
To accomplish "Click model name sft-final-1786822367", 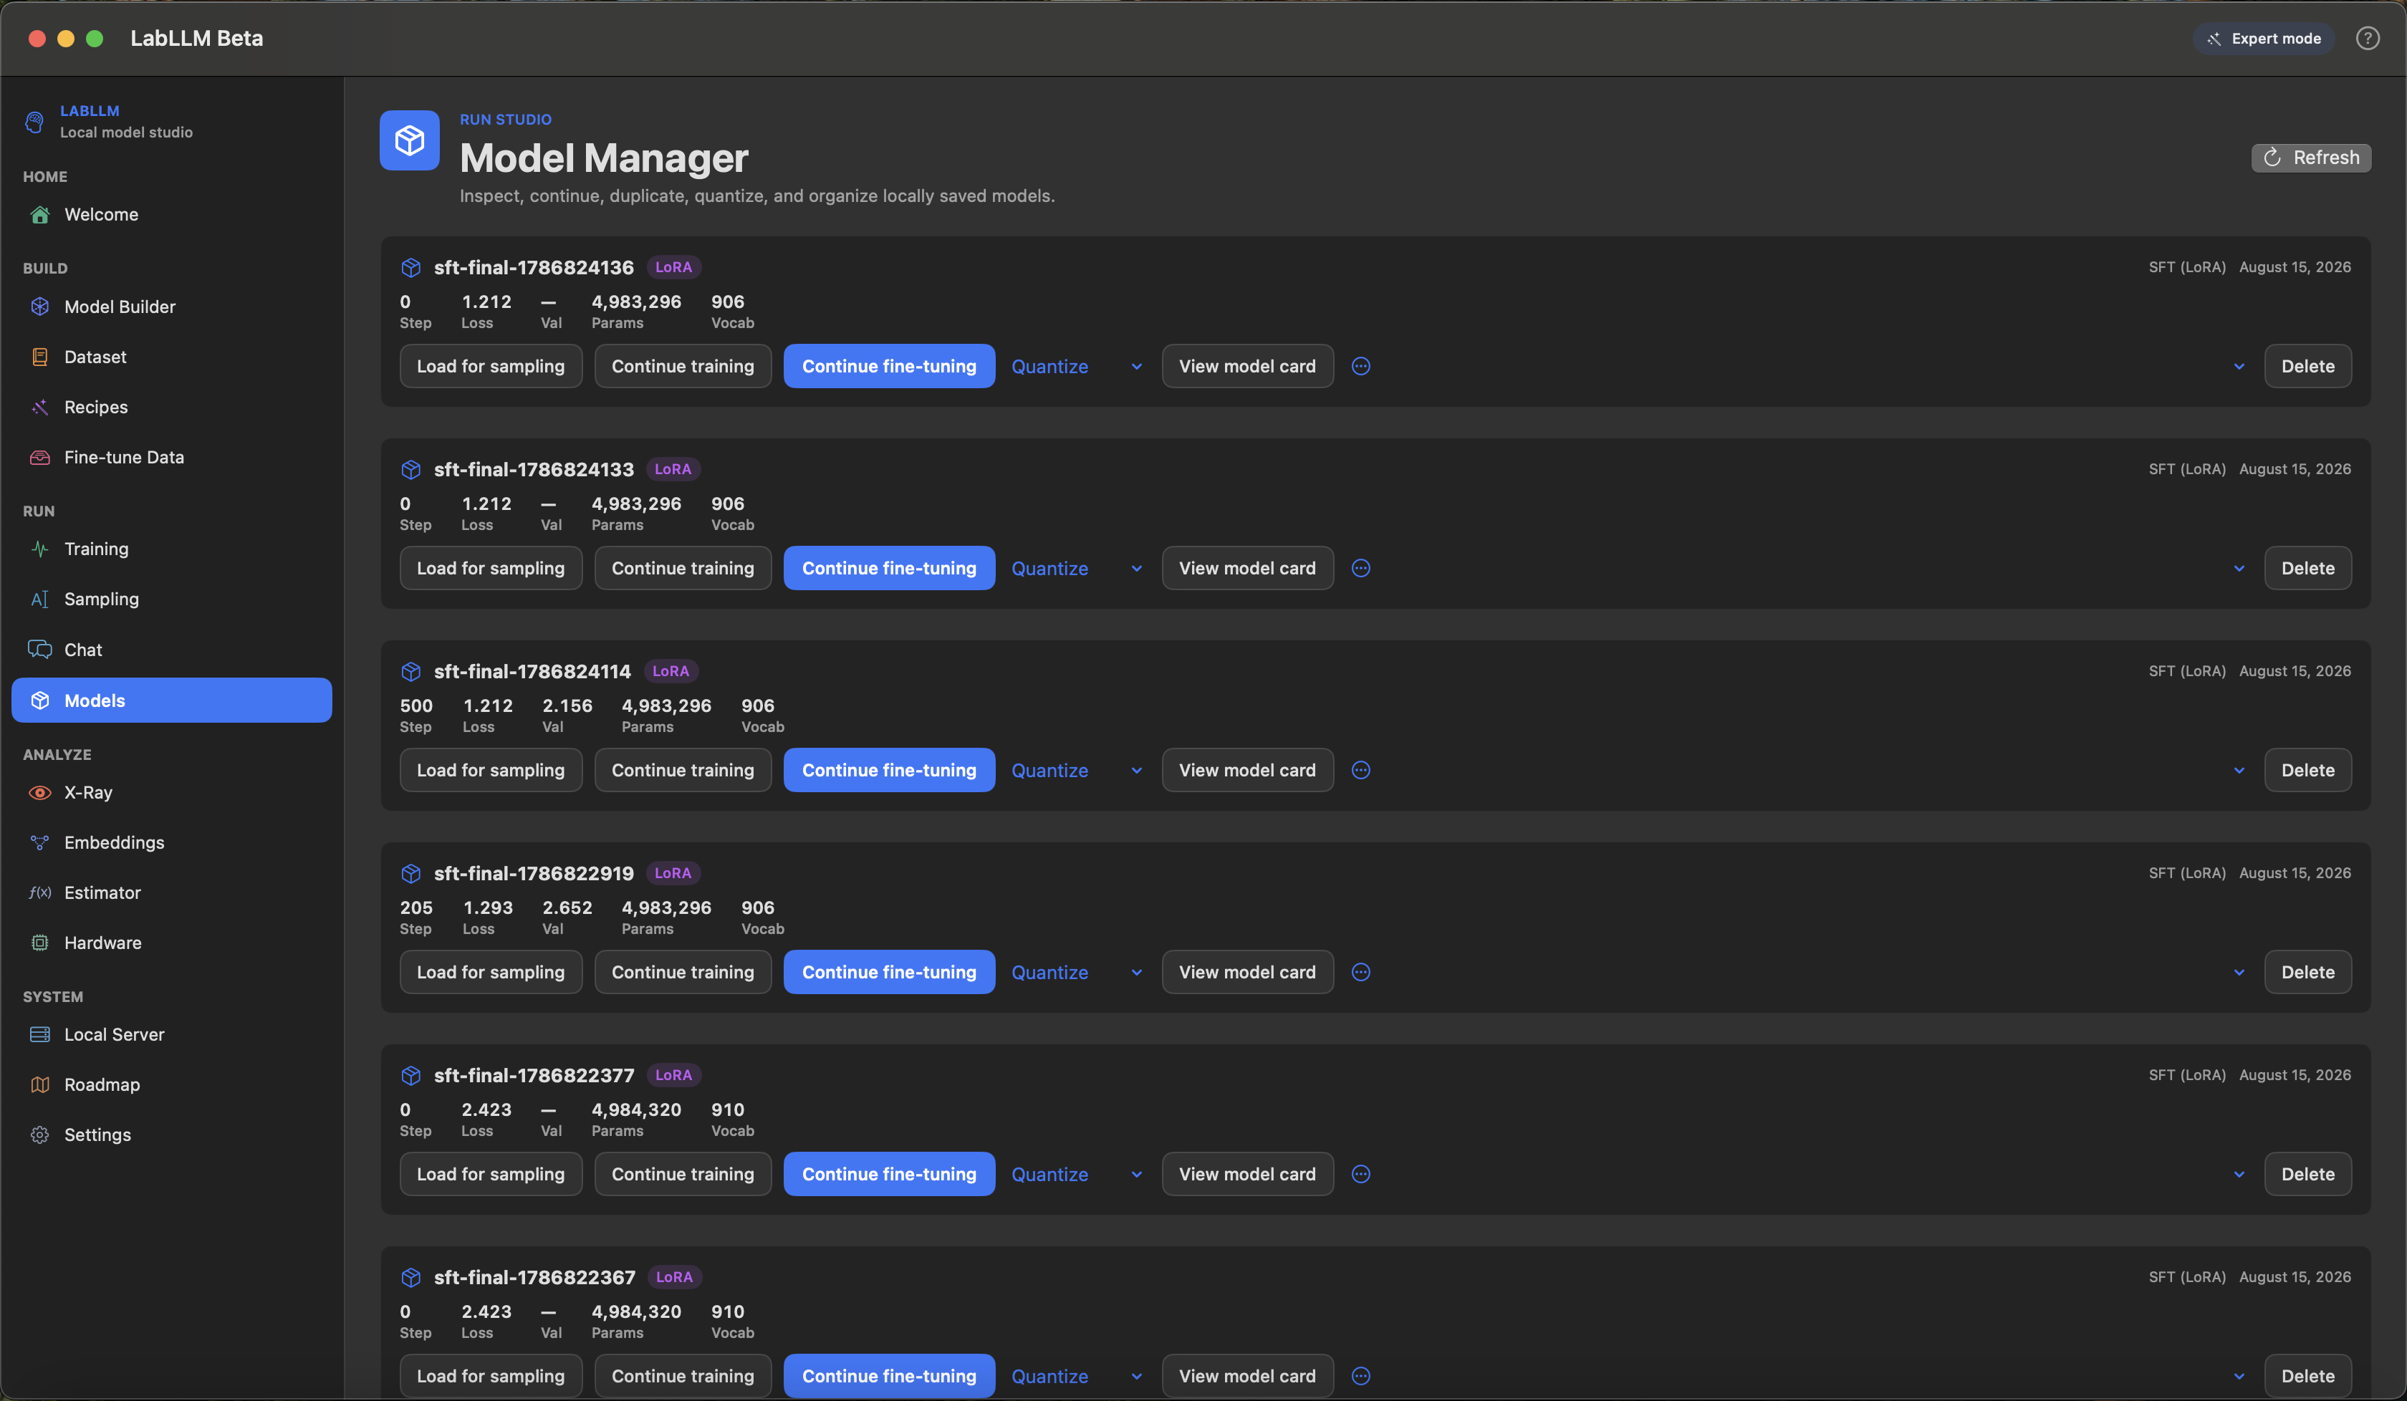I will [535, 1277].
